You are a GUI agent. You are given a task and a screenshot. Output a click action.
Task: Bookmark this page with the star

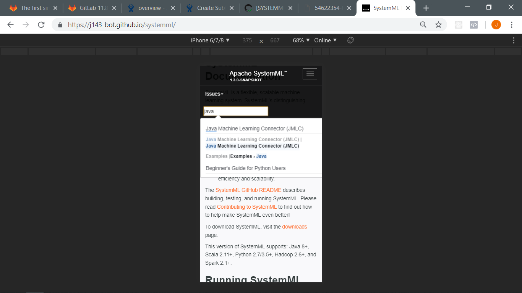point(438,25)
